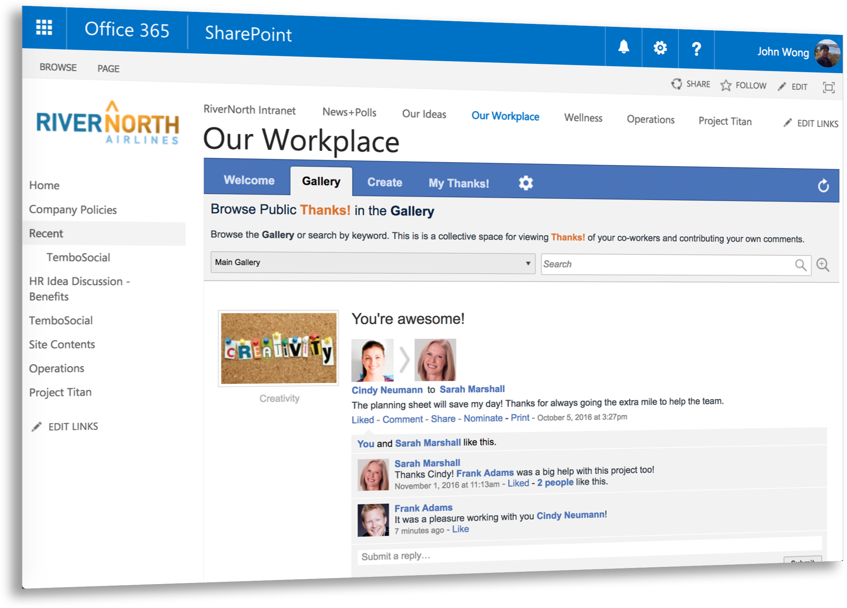Viewport: 847px width, 608px height.
Task: Click SharePoint title in header
Action: click(x=248, y=34)
